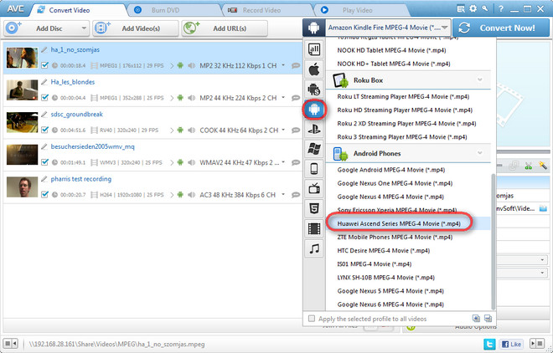Click the add profile icon at dropdown bottom
This screenshot has height=353, width=553.
tap(476, 319)
